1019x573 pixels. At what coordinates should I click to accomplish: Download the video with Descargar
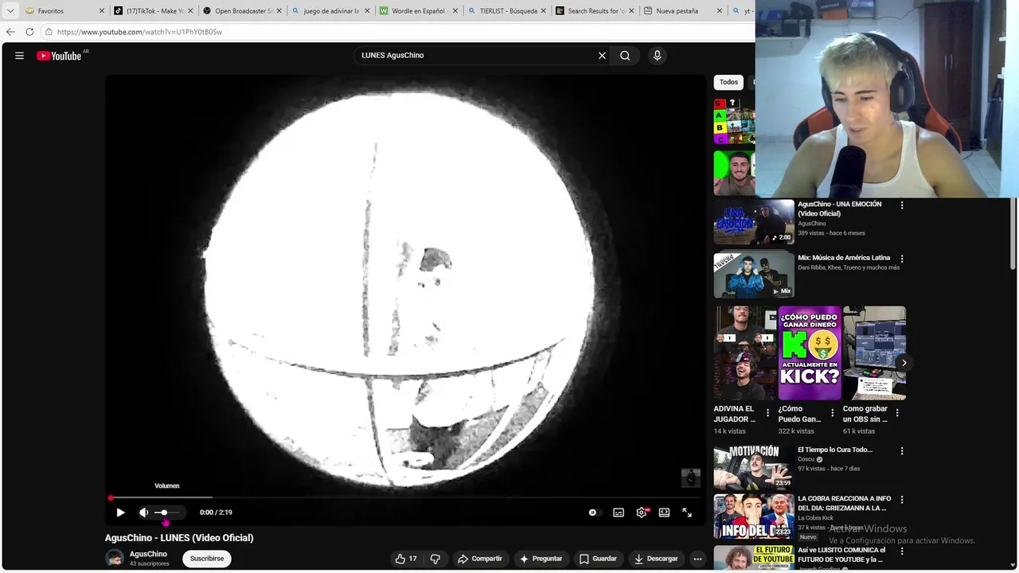[x=656, y=559]
